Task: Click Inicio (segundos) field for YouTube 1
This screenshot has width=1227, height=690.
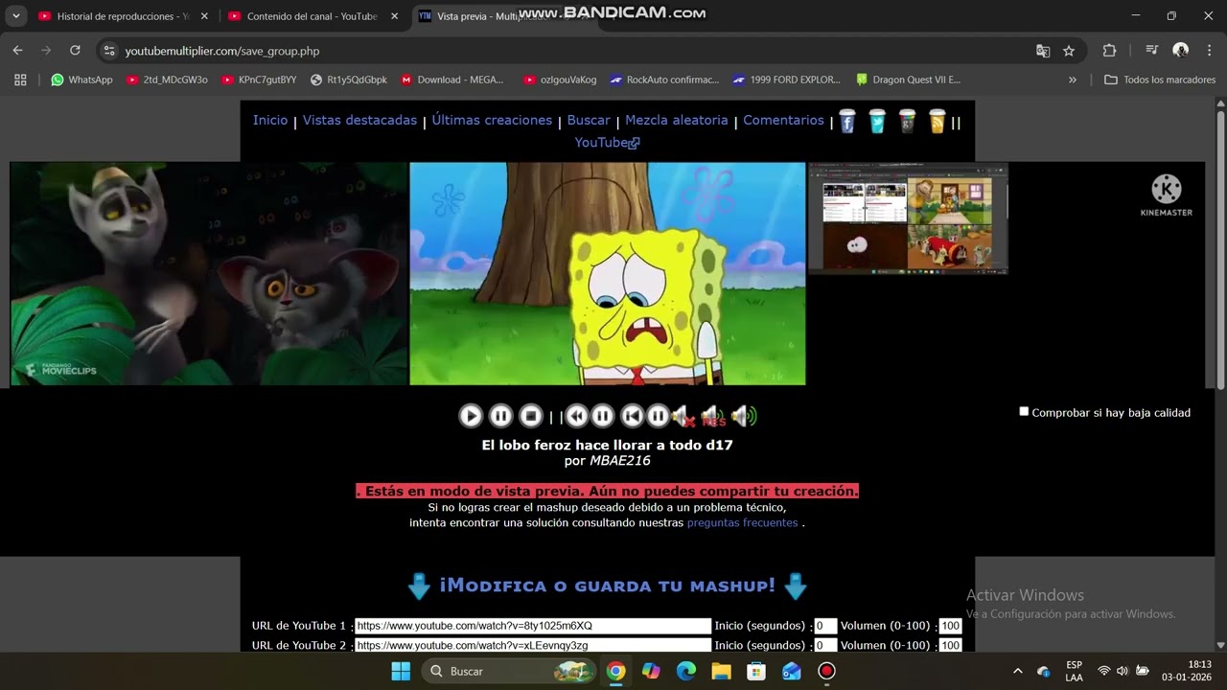Action: point(825,626)
